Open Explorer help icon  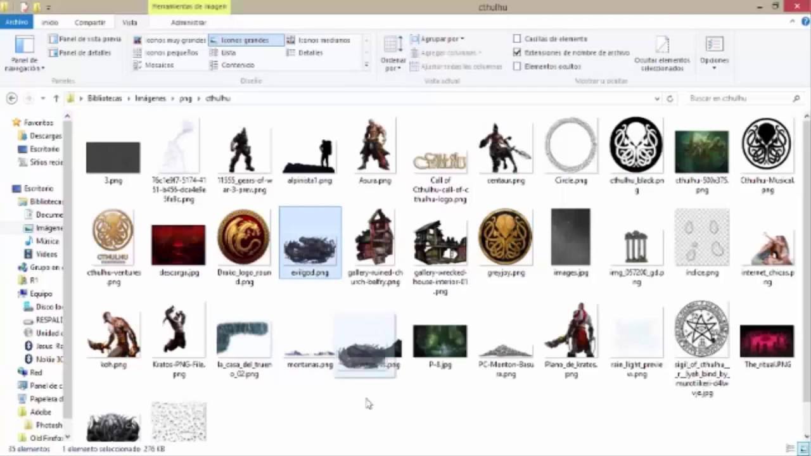(804, 22)
